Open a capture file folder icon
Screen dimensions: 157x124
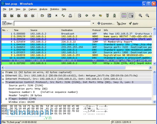[x=42, y=16]
